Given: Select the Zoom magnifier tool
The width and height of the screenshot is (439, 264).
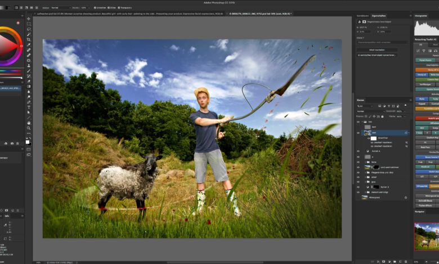Looking at the screenshot, I should pos(29,128).
